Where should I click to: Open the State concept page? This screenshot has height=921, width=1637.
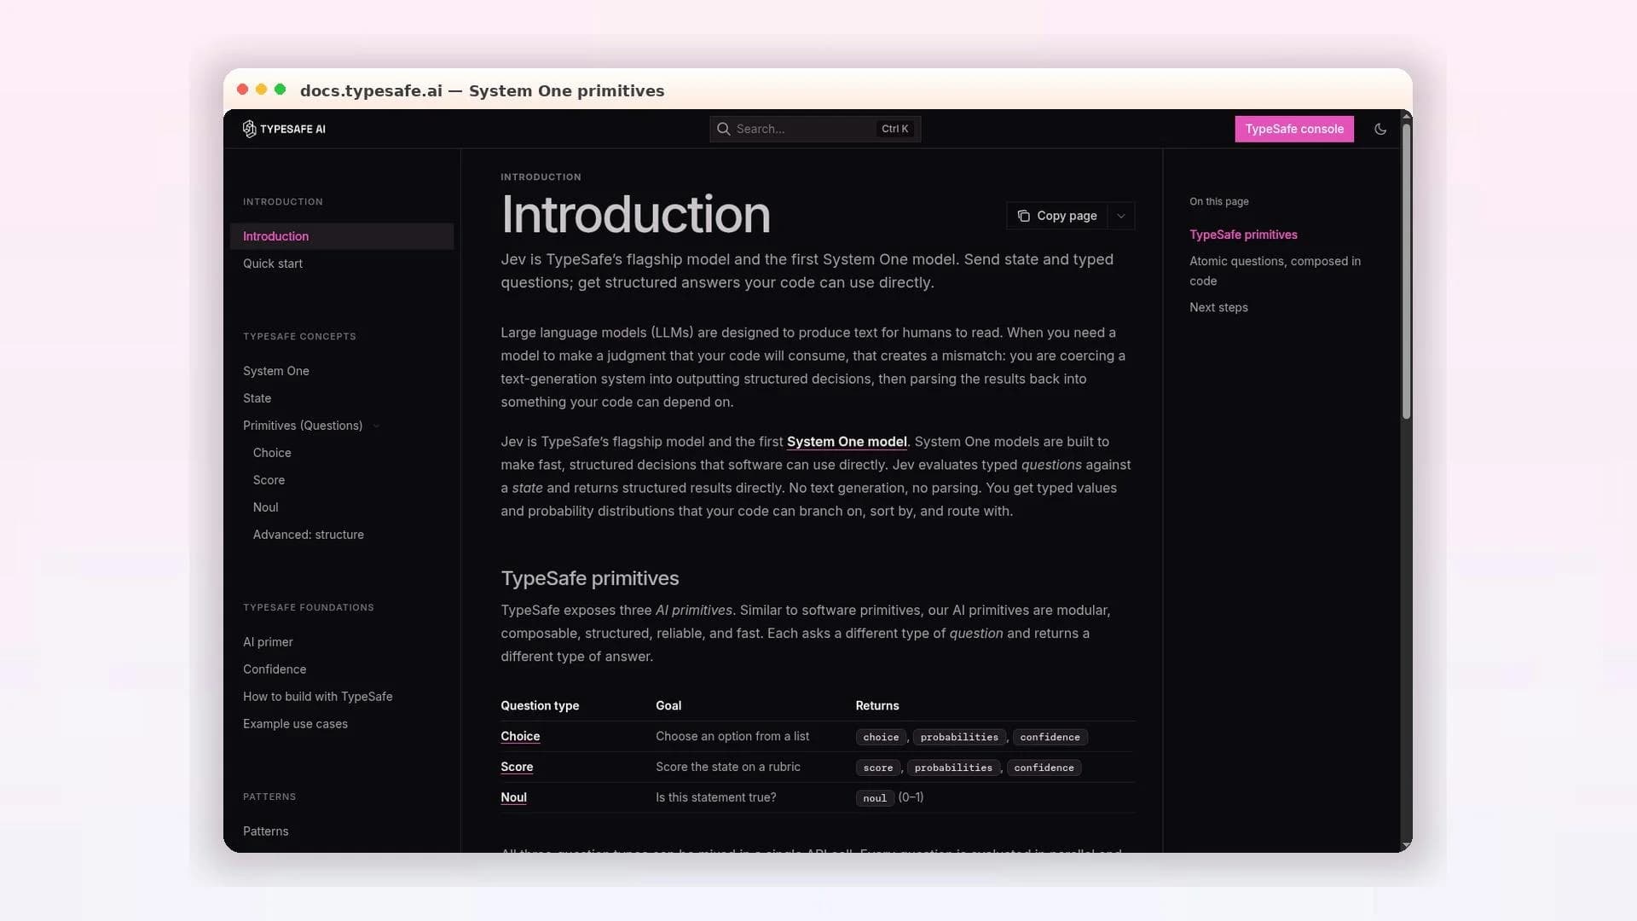point(257,398)
